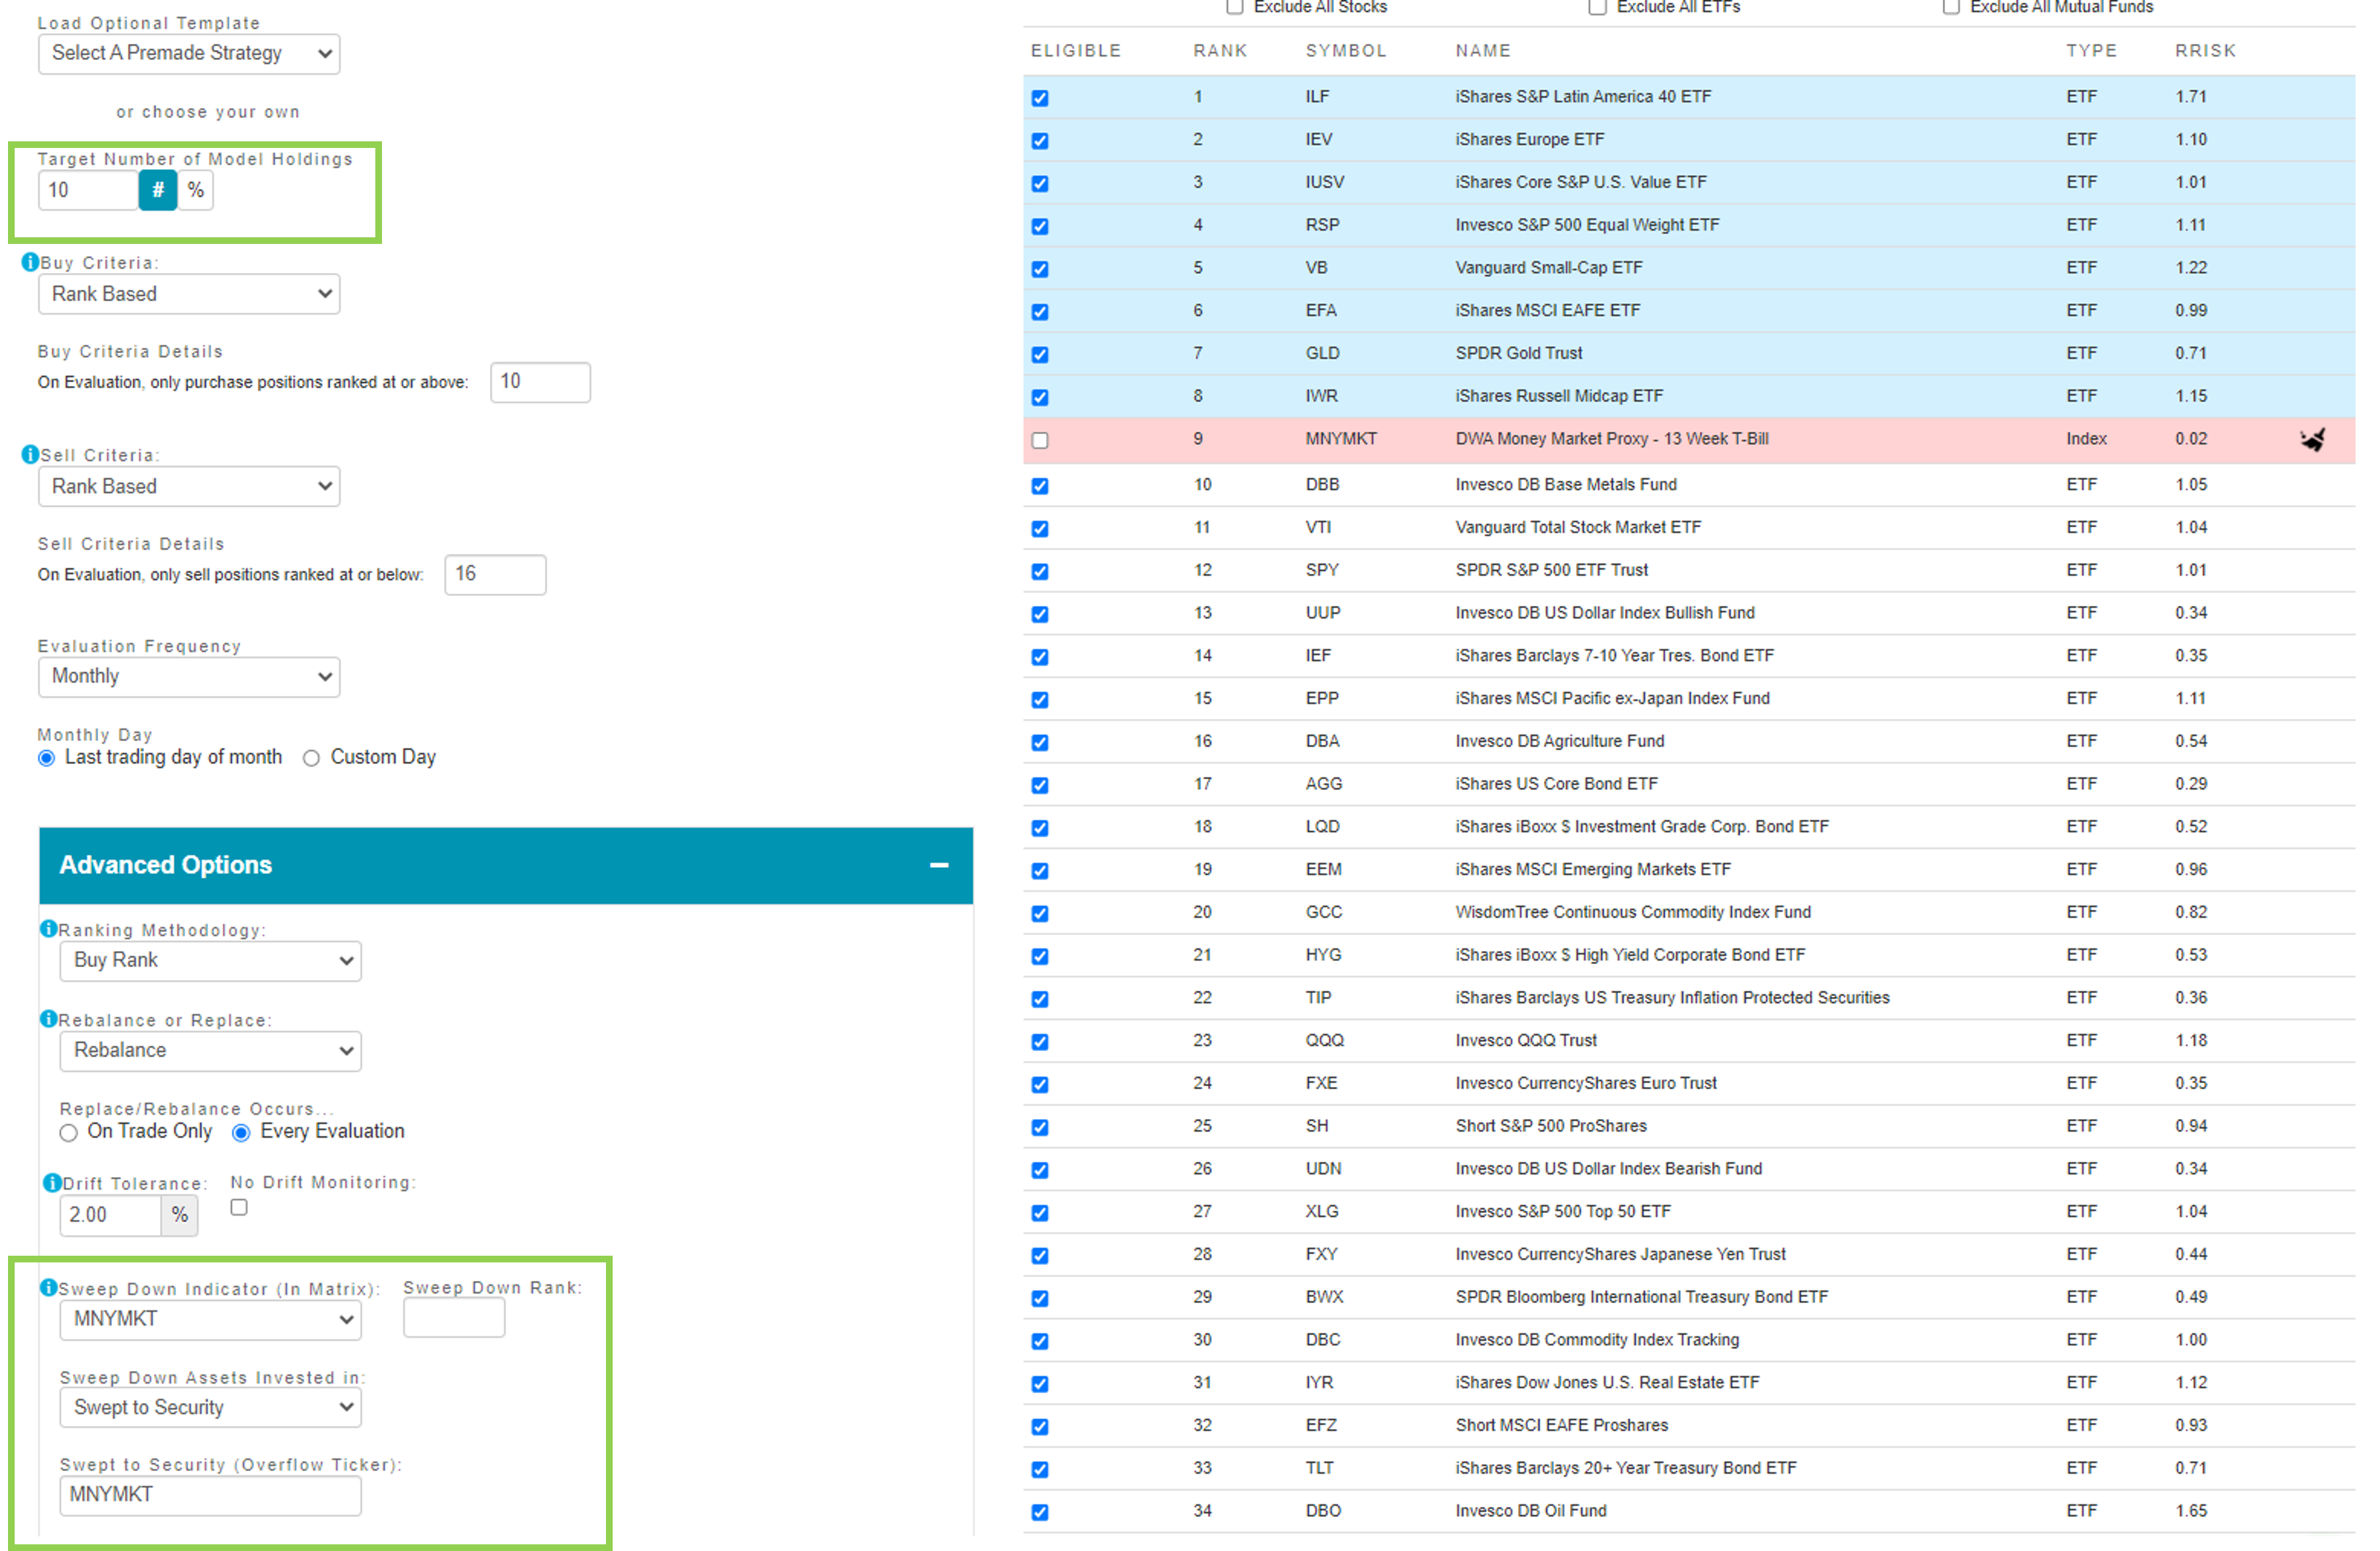This screenshot has height=1551, width=2380.
Task: Open Sweep Down Assets Invested in dropdown
Action: click(210, 1408)
